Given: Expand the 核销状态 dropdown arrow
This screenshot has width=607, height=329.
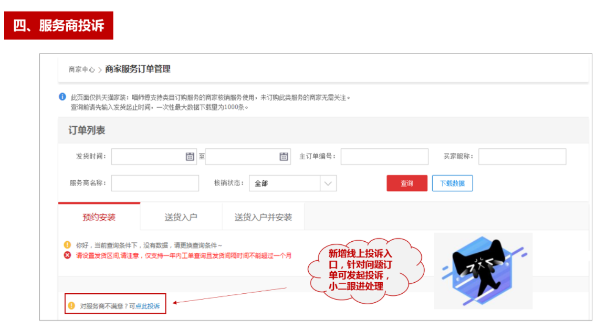Looking at the screenshot, I should pos(328,183).
